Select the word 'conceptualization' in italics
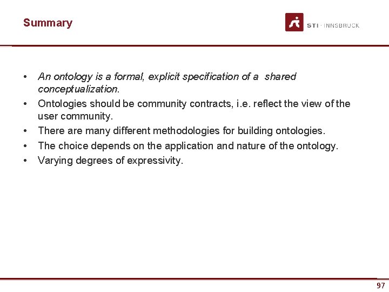The height and width of the screenshot is (292, 389). click(78, 89)
